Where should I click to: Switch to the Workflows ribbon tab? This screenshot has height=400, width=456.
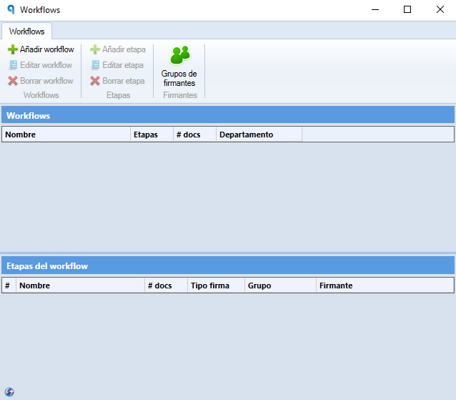coord(26,31)
